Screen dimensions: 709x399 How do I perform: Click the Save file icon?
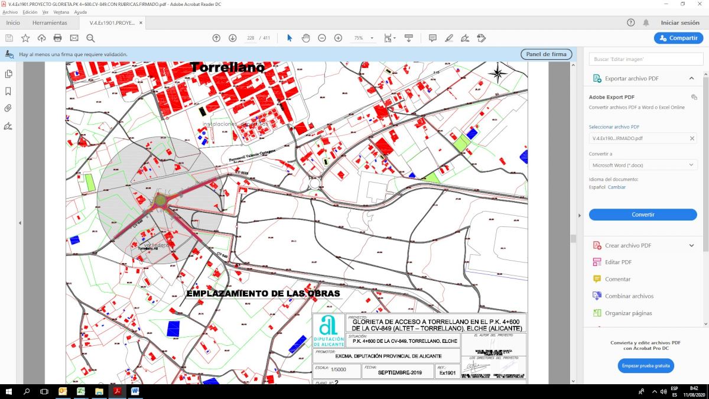pos(9,38)
